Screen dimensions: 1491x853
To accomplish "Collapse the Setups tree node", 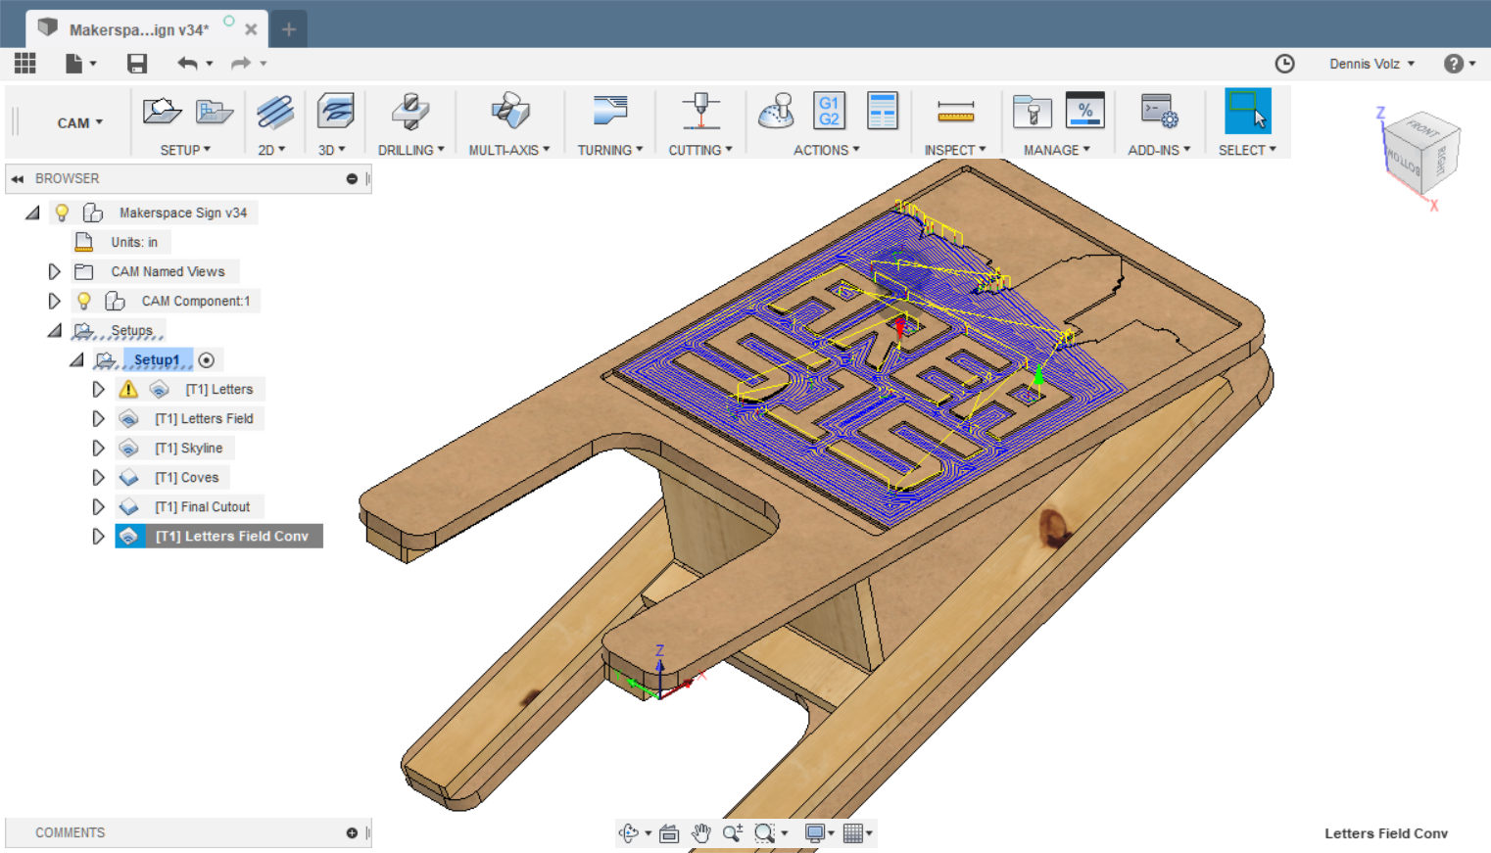I will click(55, 330).
